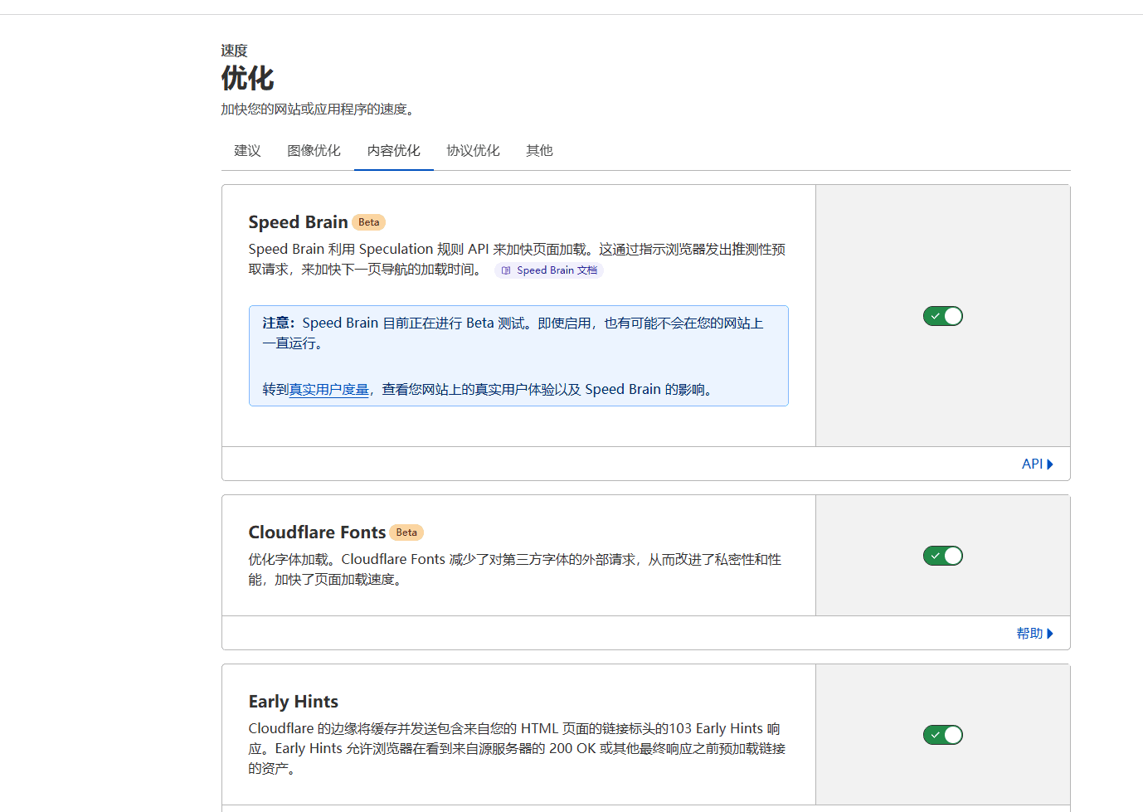Viewport: 1143px width, 812px height.
Task: Click the blue notice box about Beta testing
Action: (518, 355)
